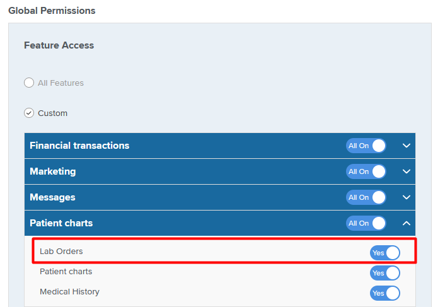Toggle Messages All On switch
Screen dimensions: 433x307
click(366, 197)
